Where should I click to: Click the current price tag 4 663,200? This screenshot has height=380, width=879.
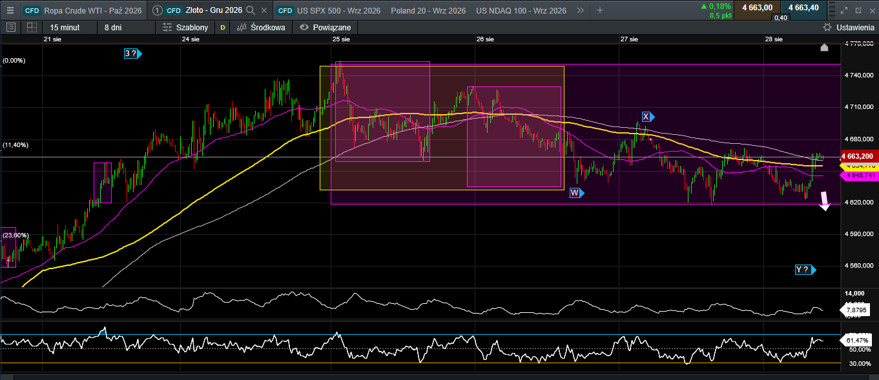coord(858,157)
